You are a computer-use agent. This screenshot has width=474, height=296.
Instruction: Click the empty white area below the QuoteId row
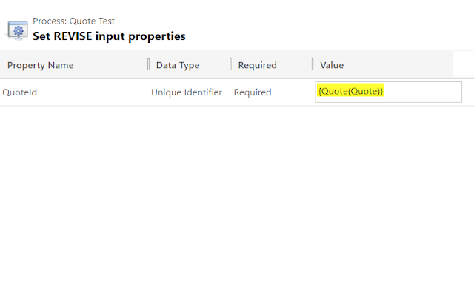coord(237,199)
